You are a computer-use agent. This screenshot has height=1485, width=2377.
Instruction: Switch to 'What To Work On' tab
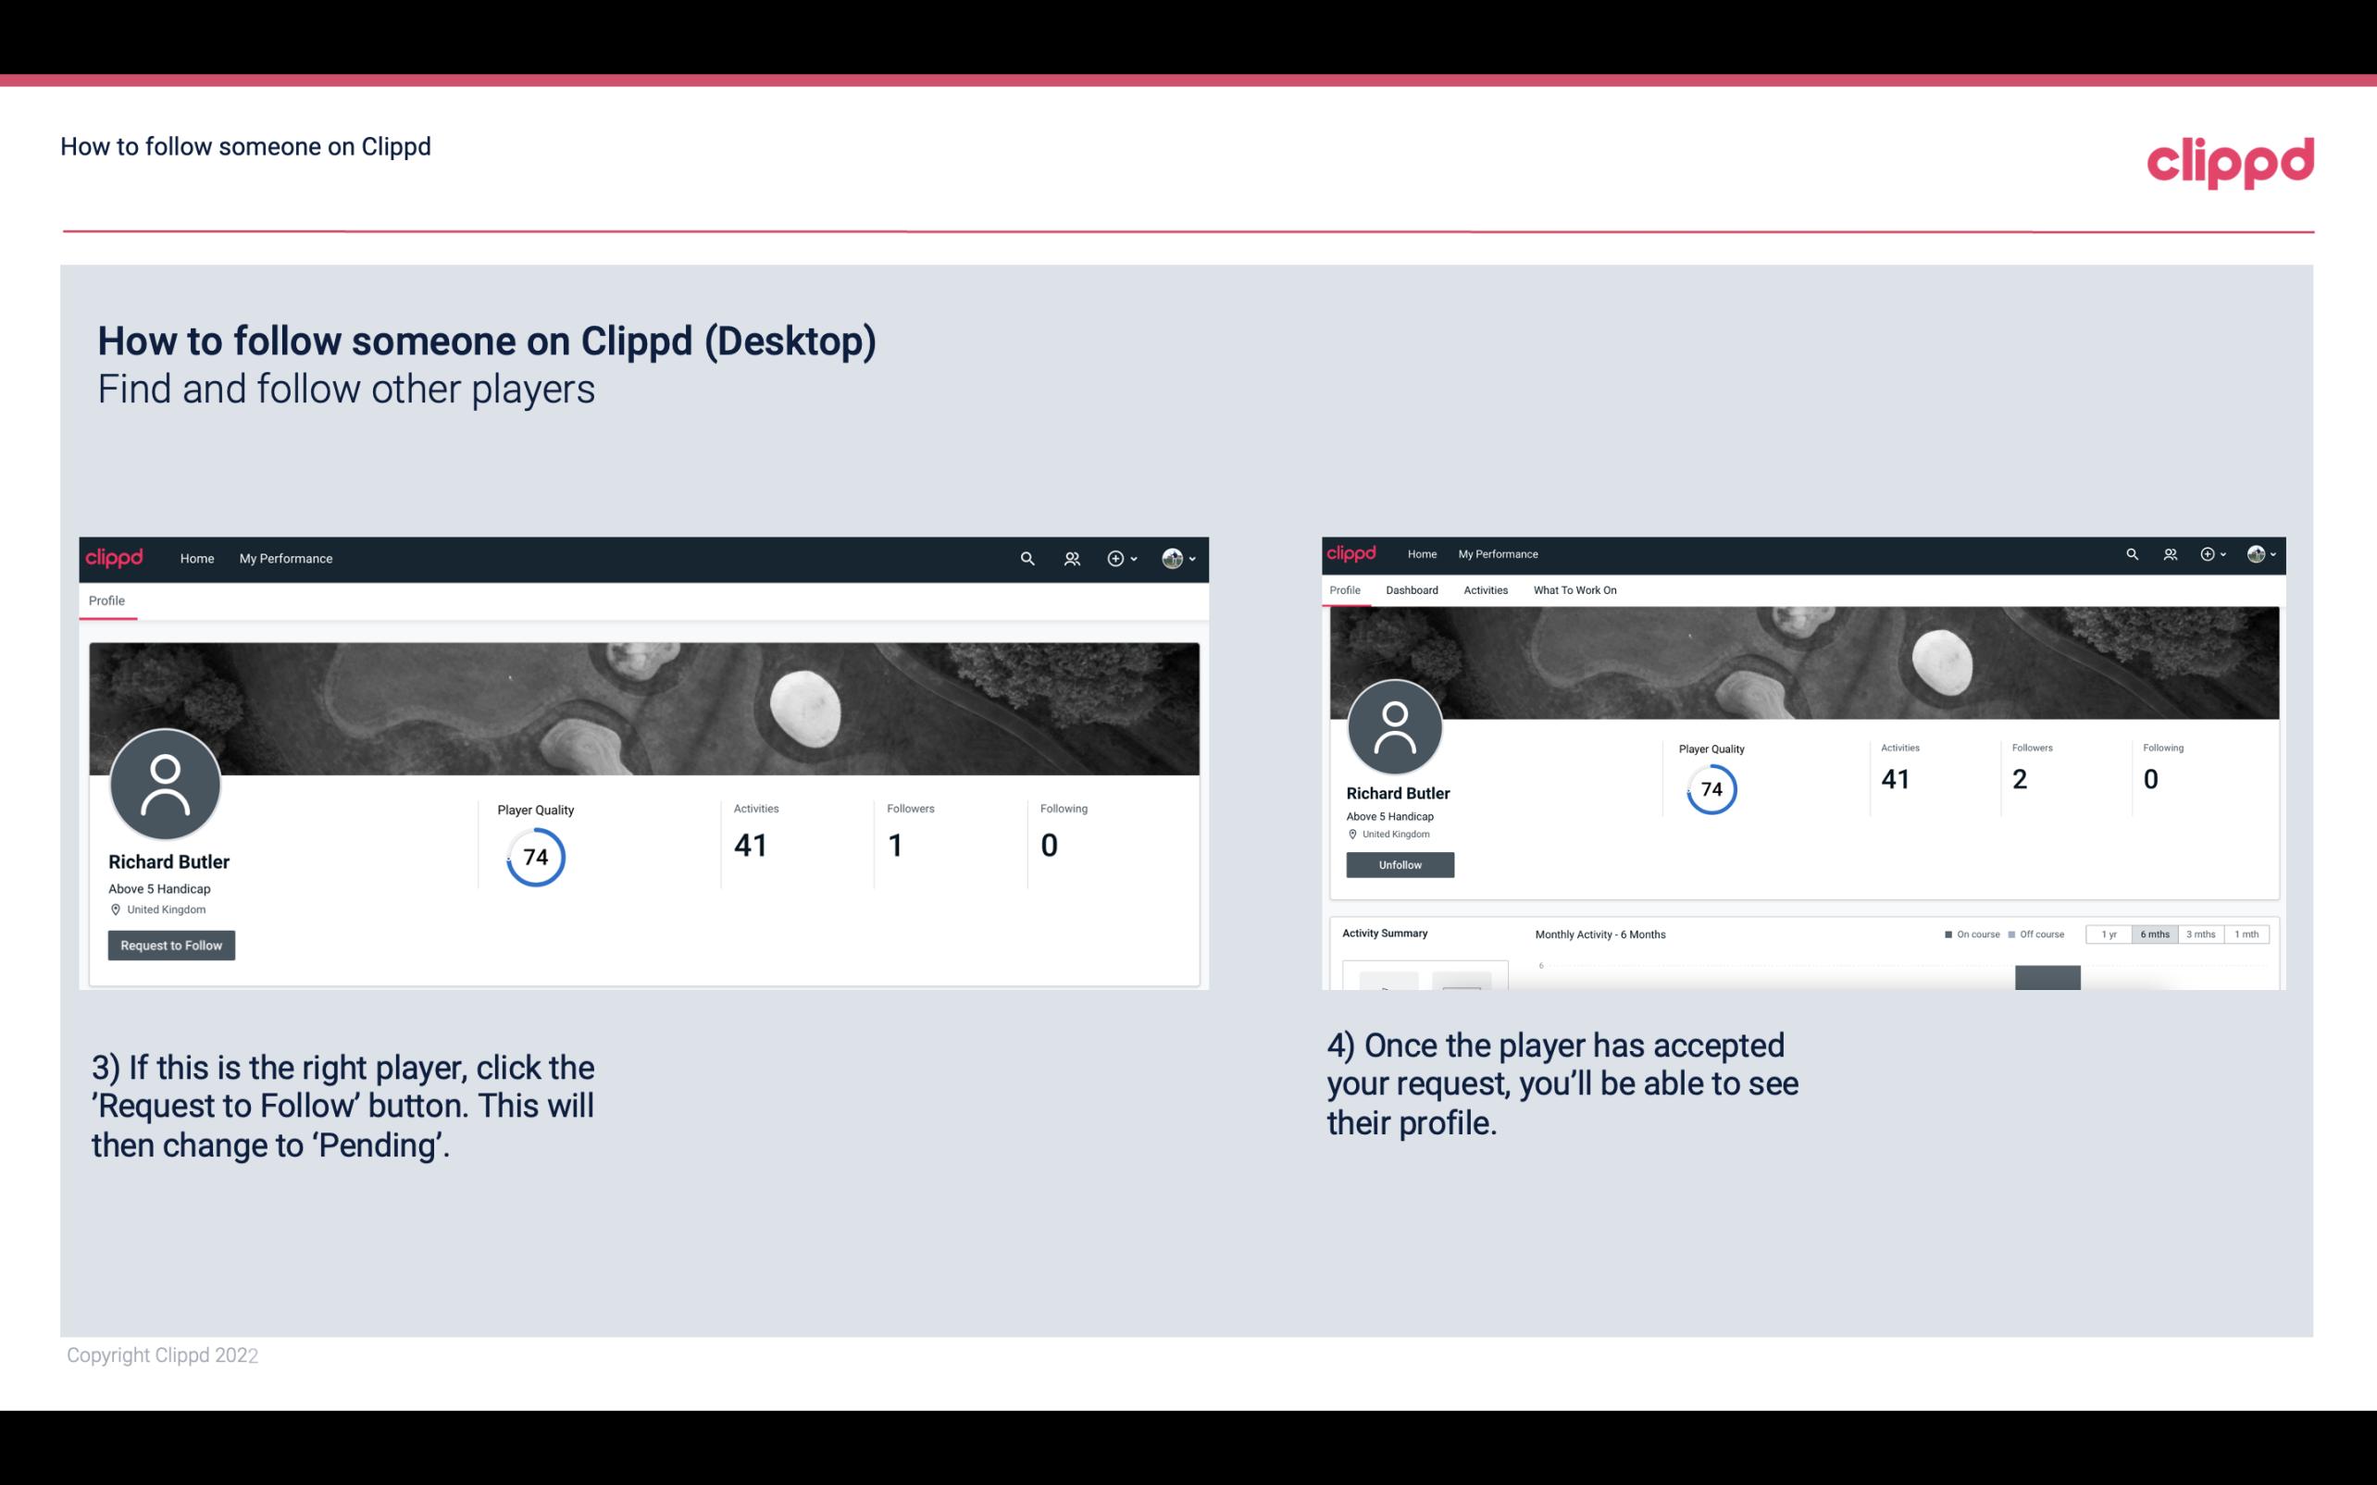[1573, 590]
